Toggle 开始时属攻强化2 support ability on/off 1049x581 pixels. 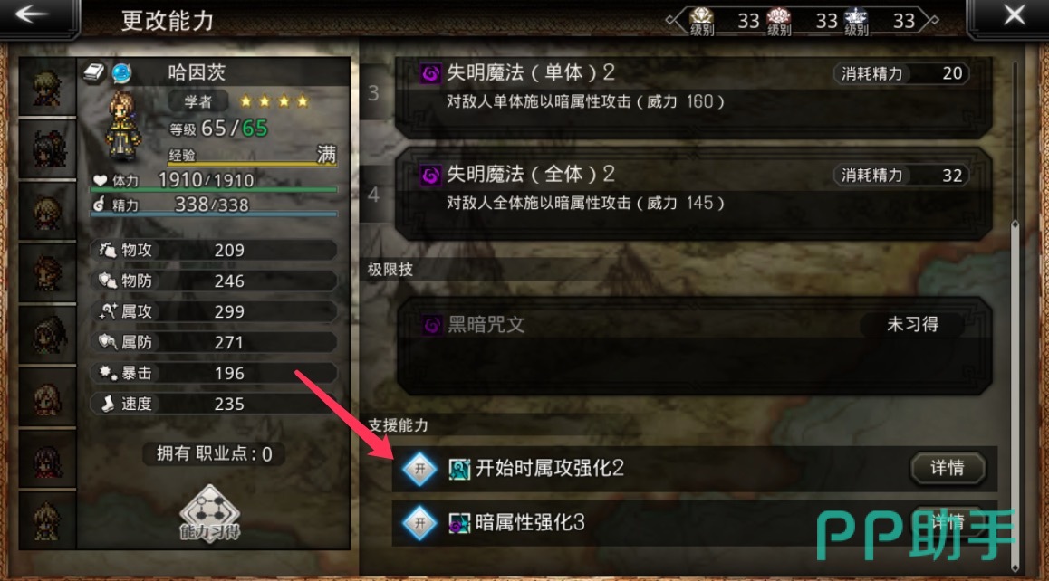point(419,469)
